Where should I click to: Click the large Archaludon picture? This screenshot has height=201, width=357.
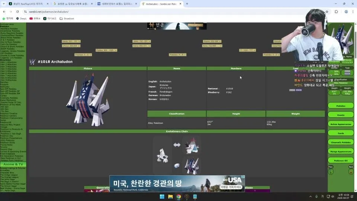(88, 100)
